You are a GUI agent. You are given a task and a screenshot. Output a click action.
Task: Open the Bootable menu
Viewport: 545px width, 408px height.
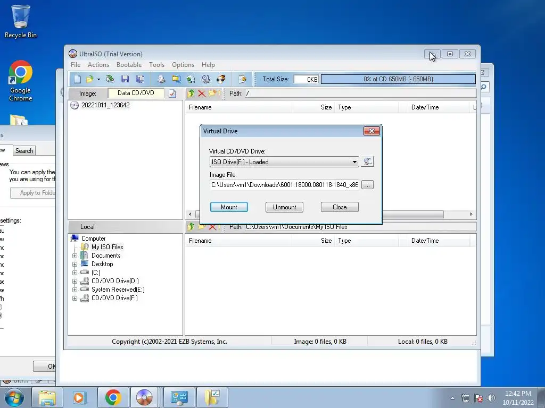coord(129,65)
